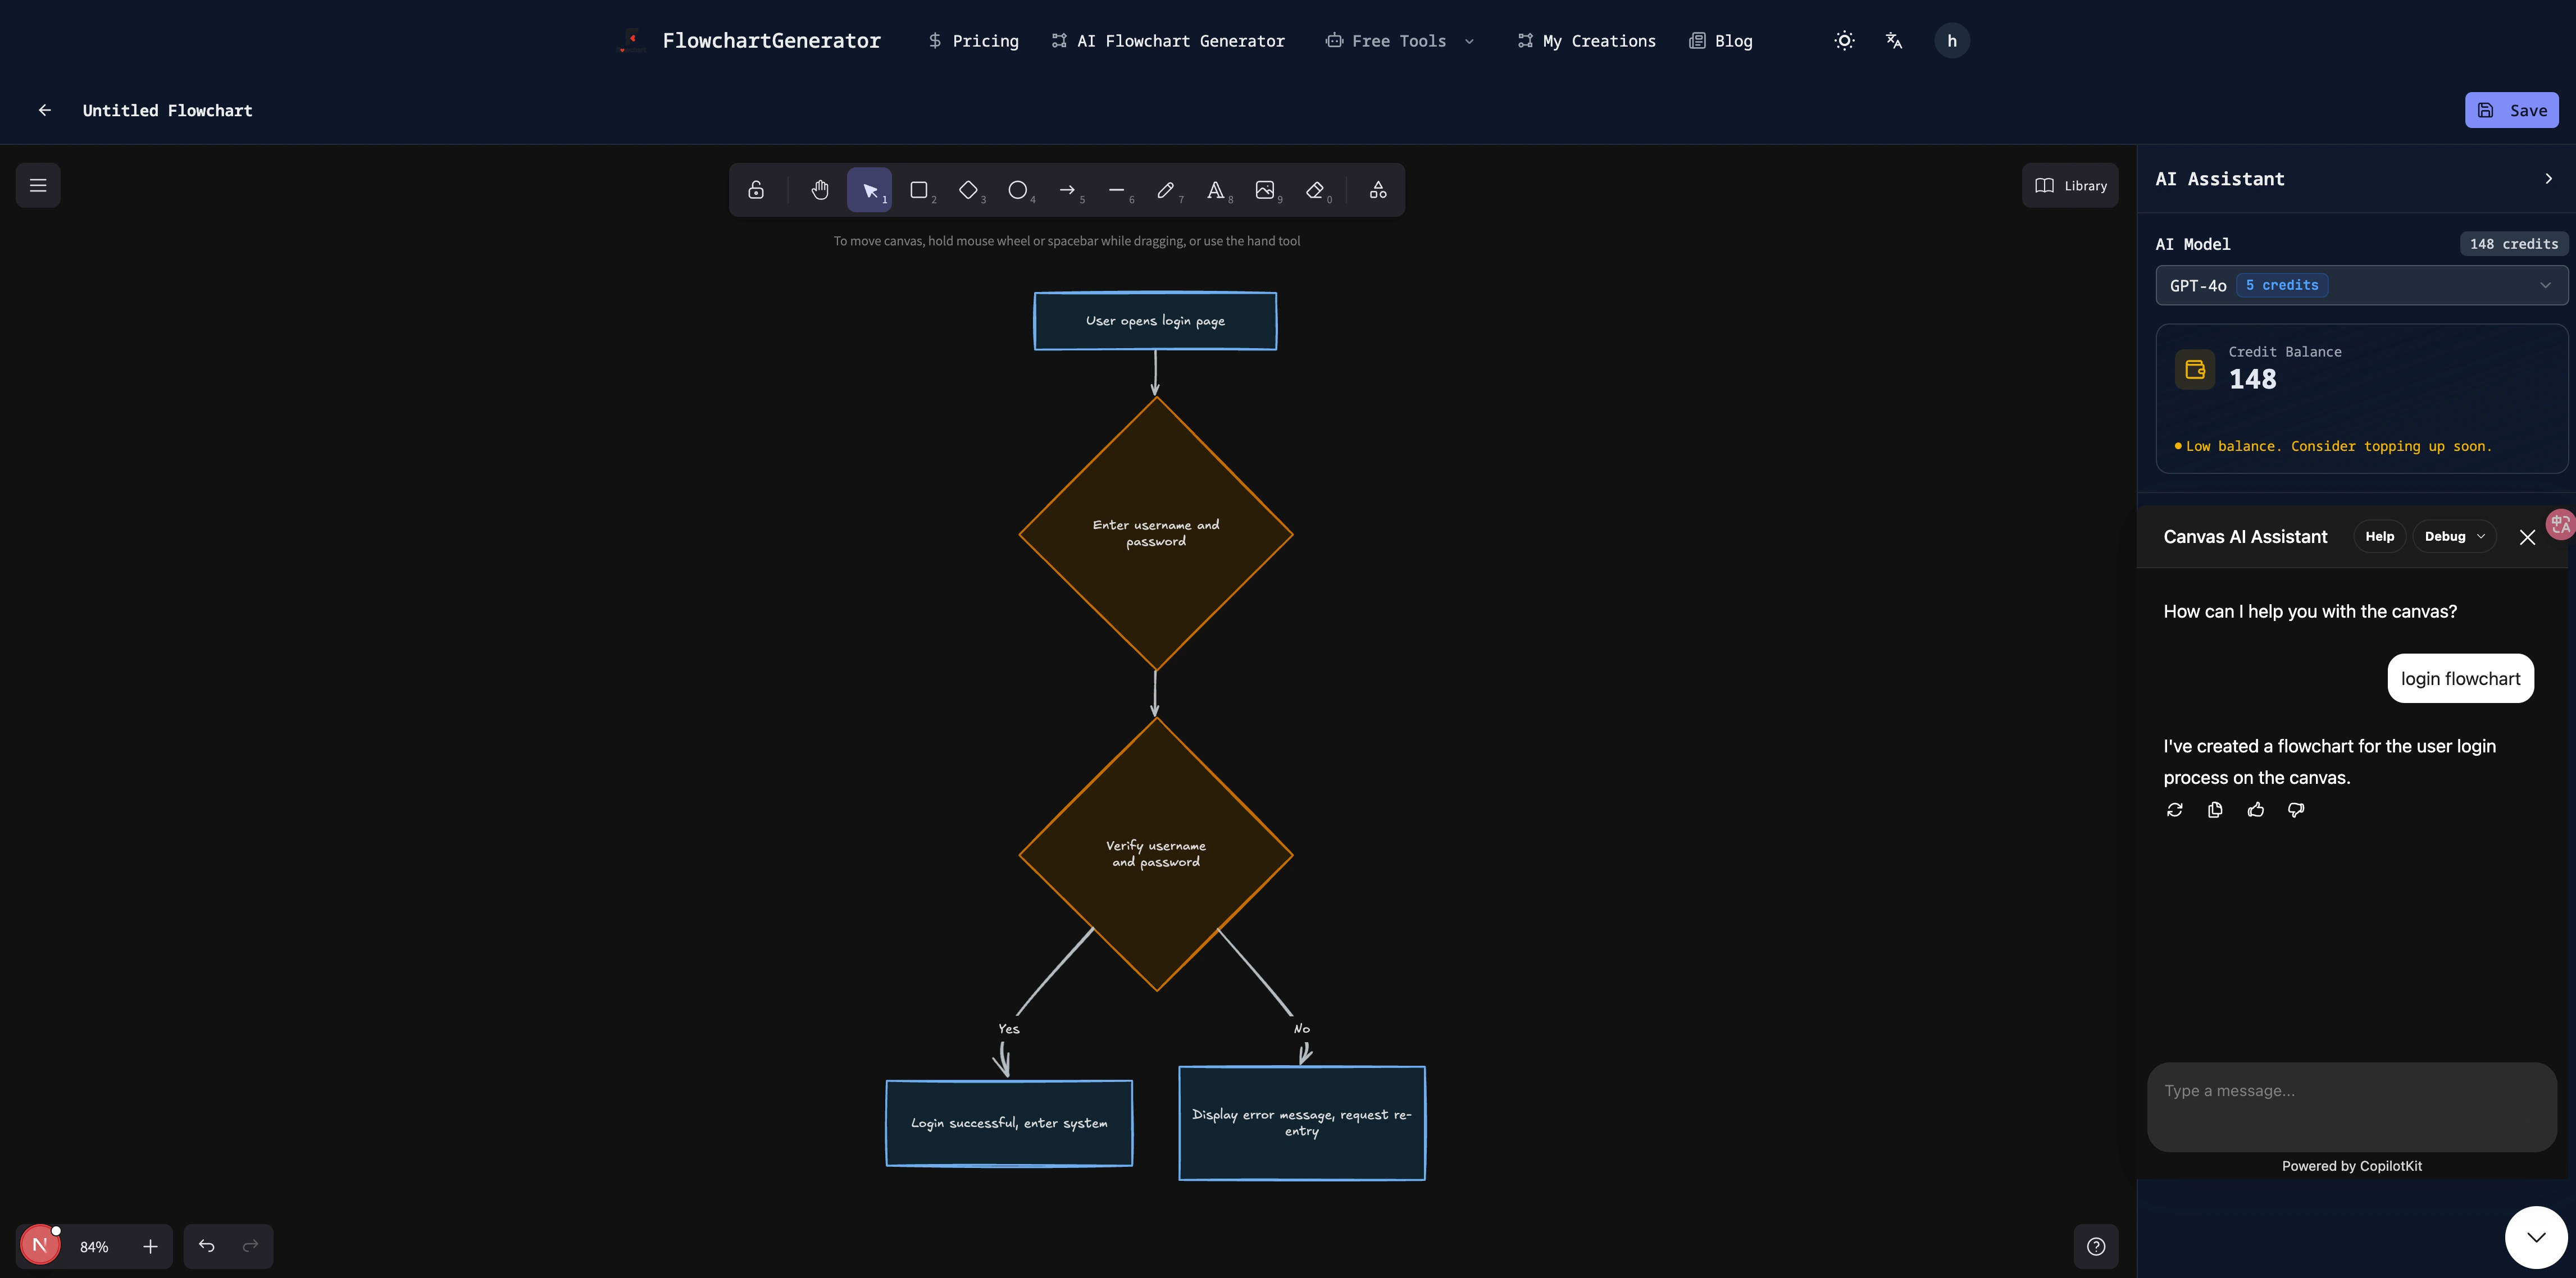Click the zoom in plus button
Image resolution: width=2576 pixels, height=1278 pixels.
[x=150, y=1246]
